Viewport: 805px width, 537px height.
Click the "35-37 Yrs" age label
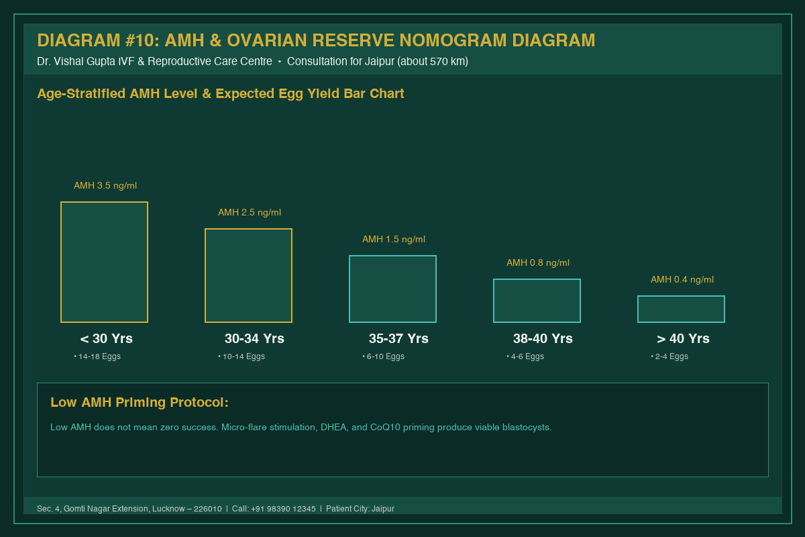(398, 339)
